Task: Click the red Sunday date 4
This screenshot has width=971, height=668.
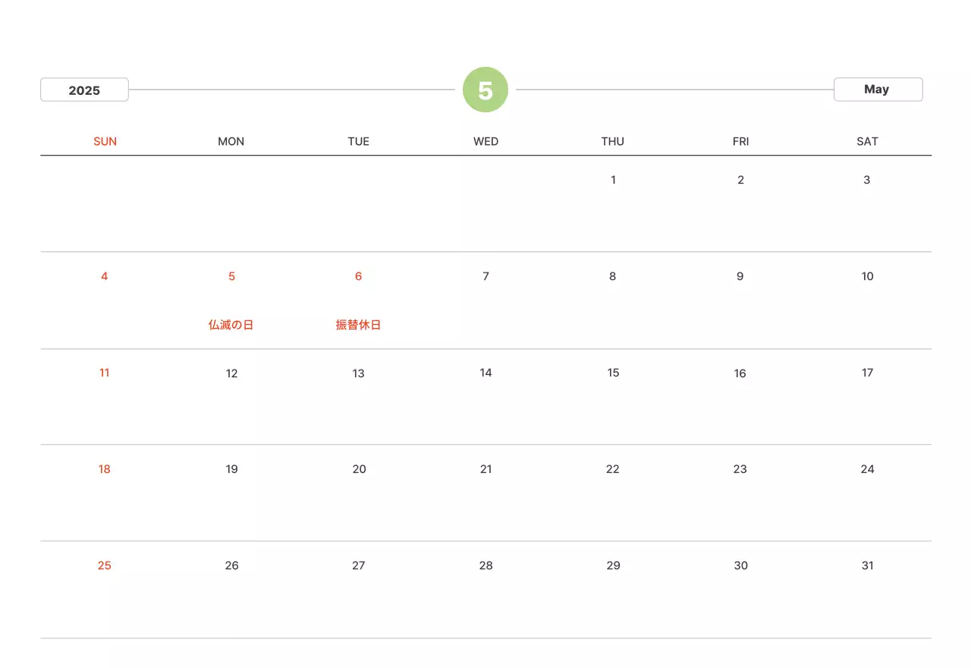Action: 105,276
